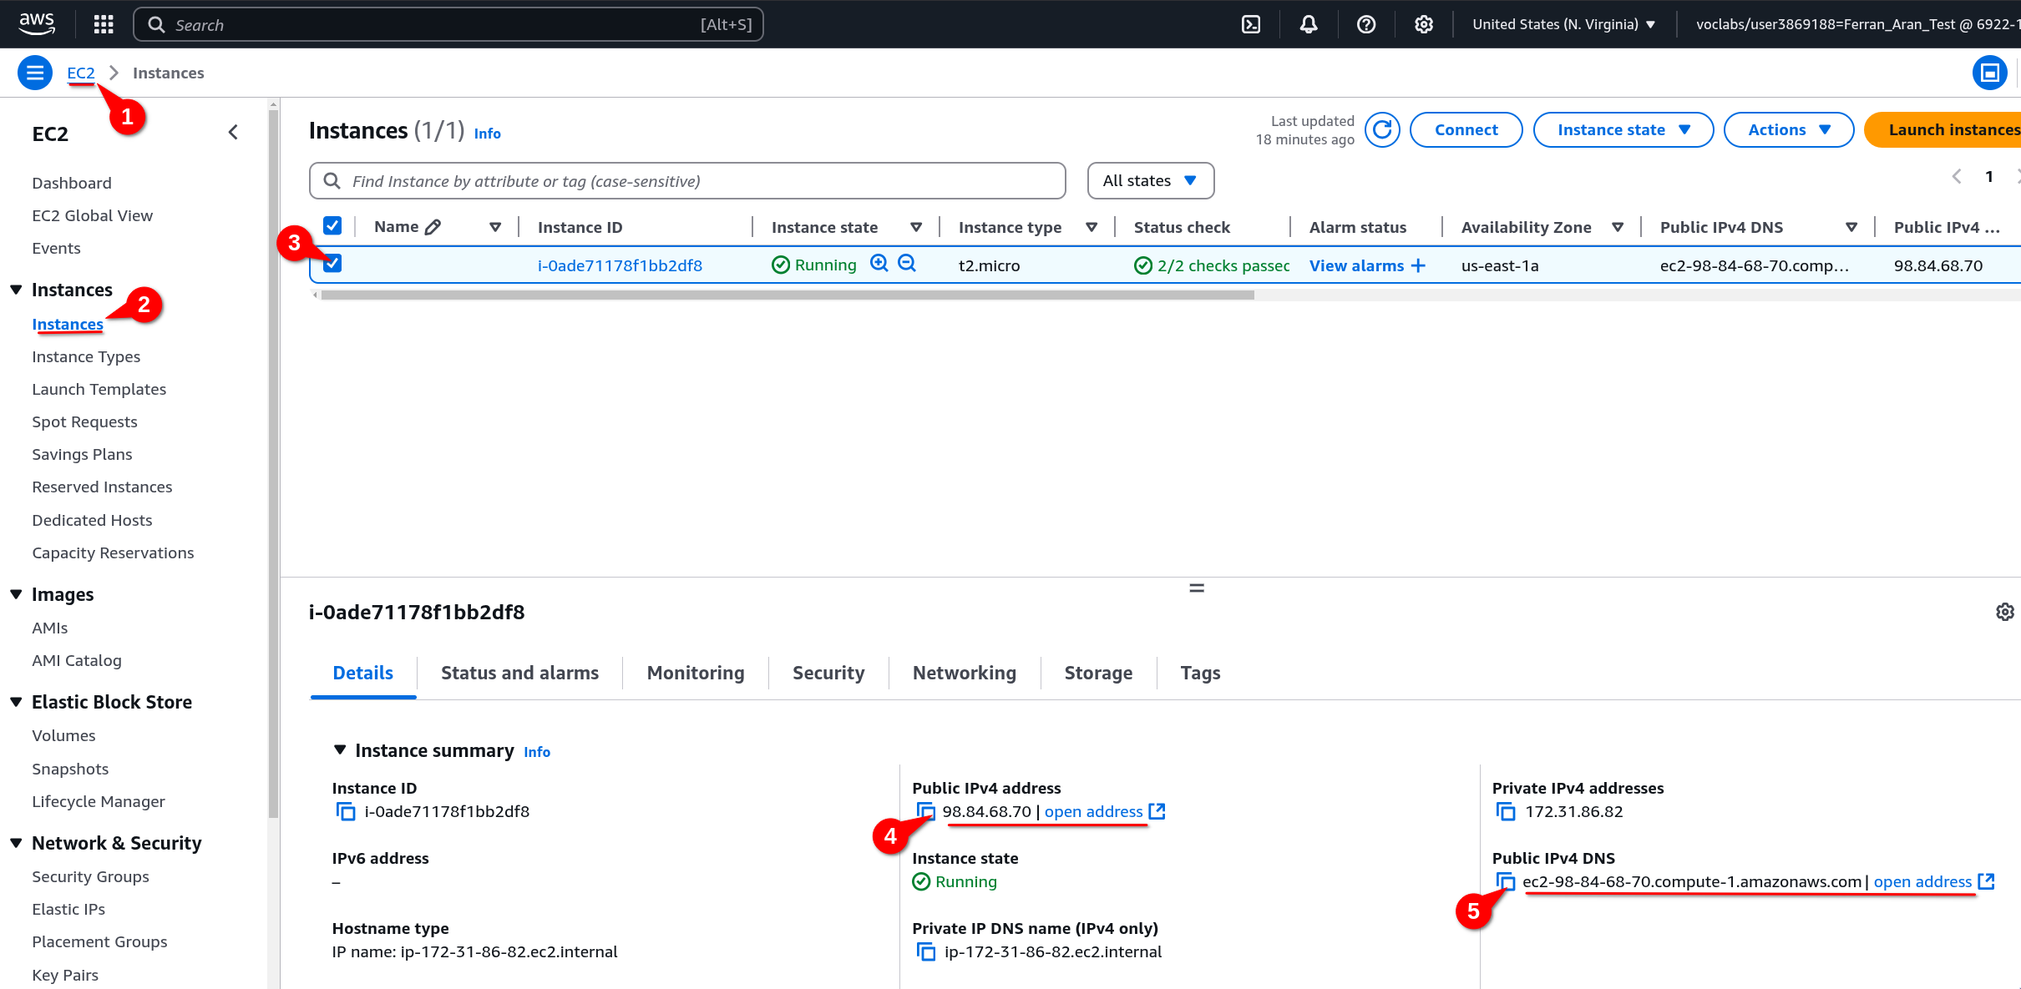Switch to the Status and alarms tab
The height and width of the screenshot is (989, 2021).
pyautogui.click(x=519, y=673)
